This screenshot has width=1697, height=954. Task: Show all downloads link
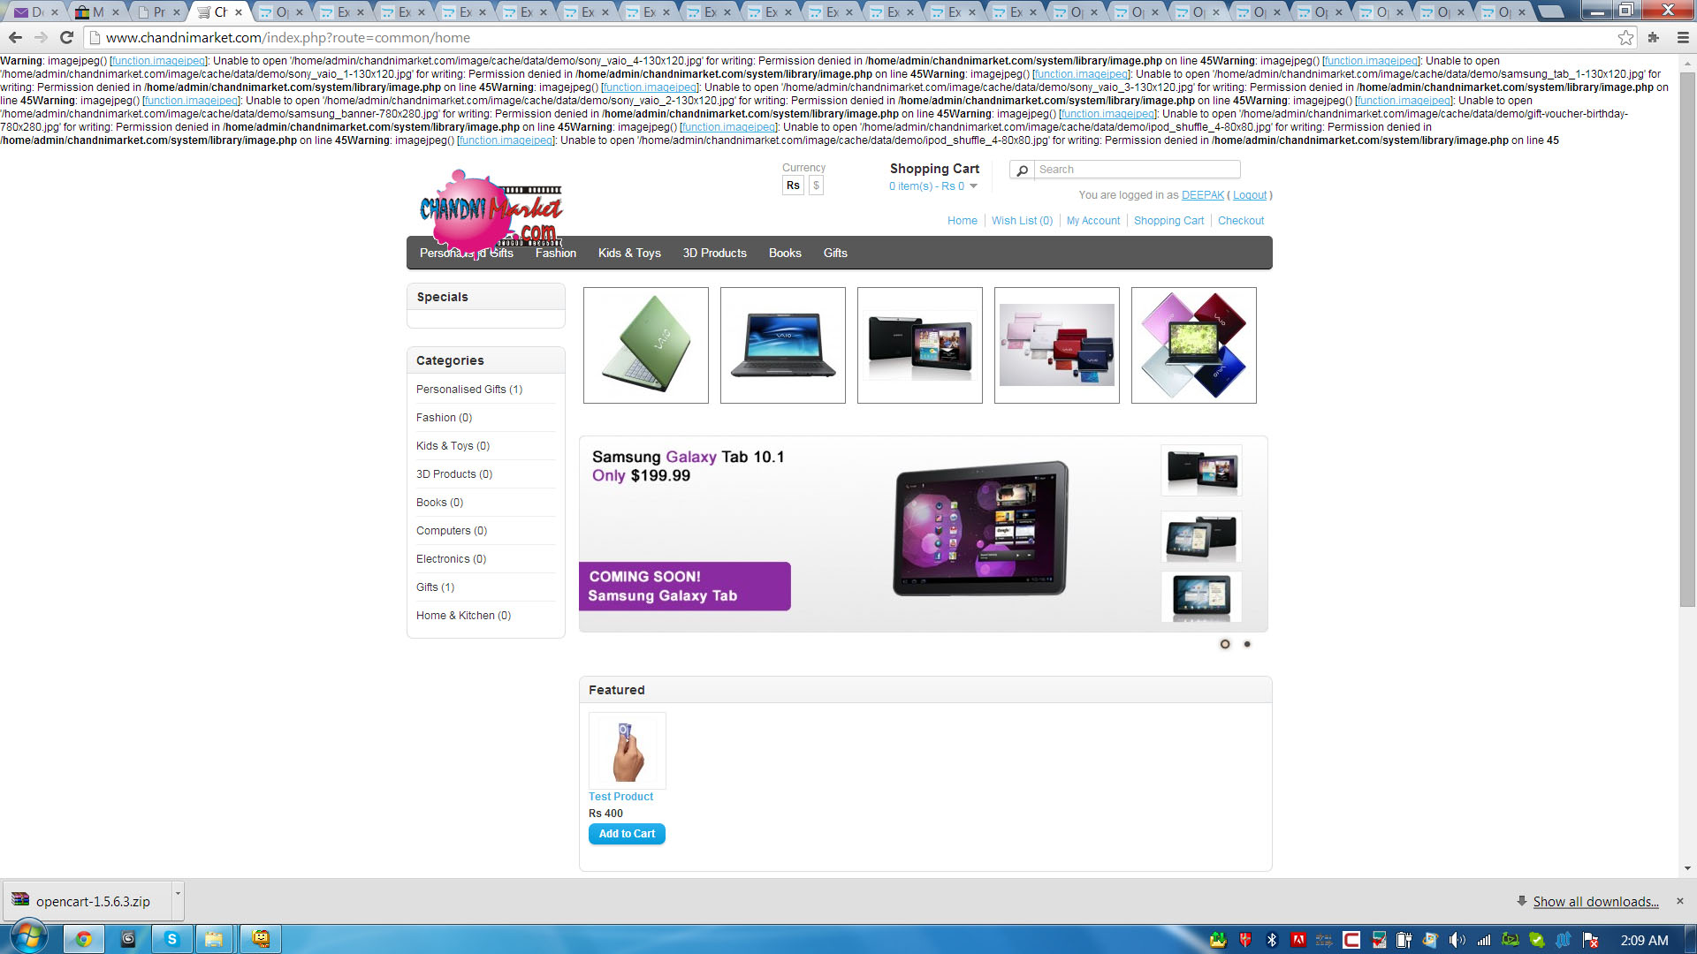[x=1595, y=901]
